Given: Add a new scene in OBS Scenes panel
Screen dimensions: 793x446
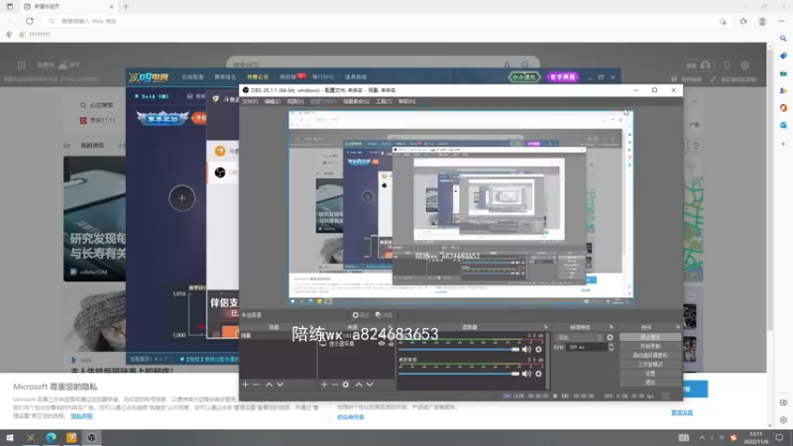Looking at the screenshot, I should point(245,385).
